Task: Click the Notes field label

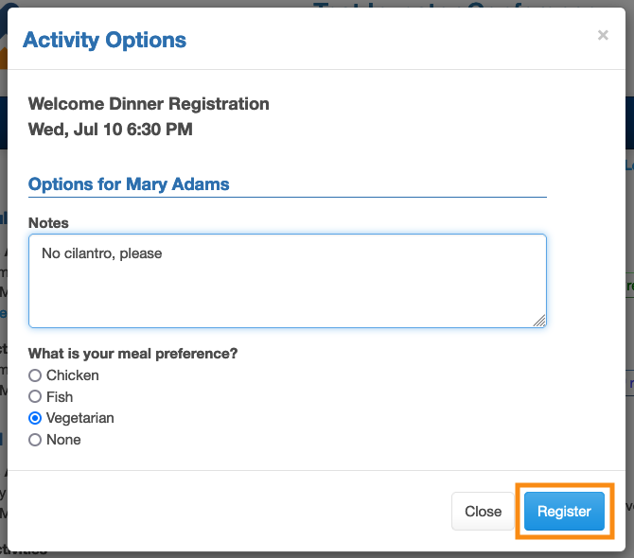Action: 48,223
